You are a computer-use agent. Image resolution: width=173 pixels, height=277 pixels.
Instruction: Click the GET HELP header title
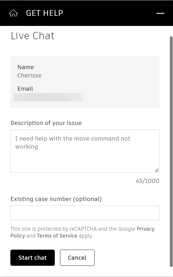[45, 13]
